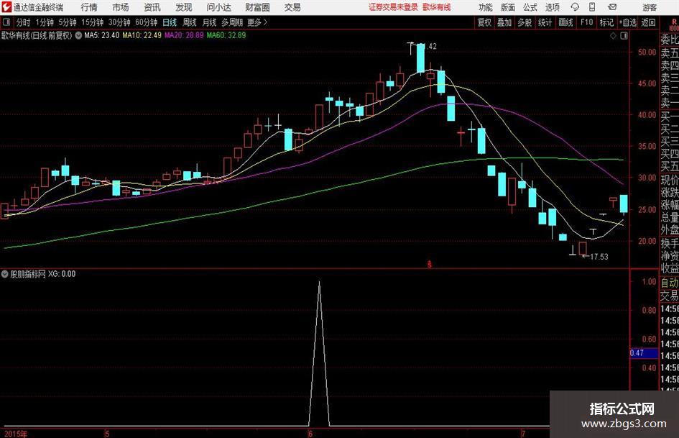Click the MA10: 22.49 value
The image size is (679, 438).
point(142,35)
